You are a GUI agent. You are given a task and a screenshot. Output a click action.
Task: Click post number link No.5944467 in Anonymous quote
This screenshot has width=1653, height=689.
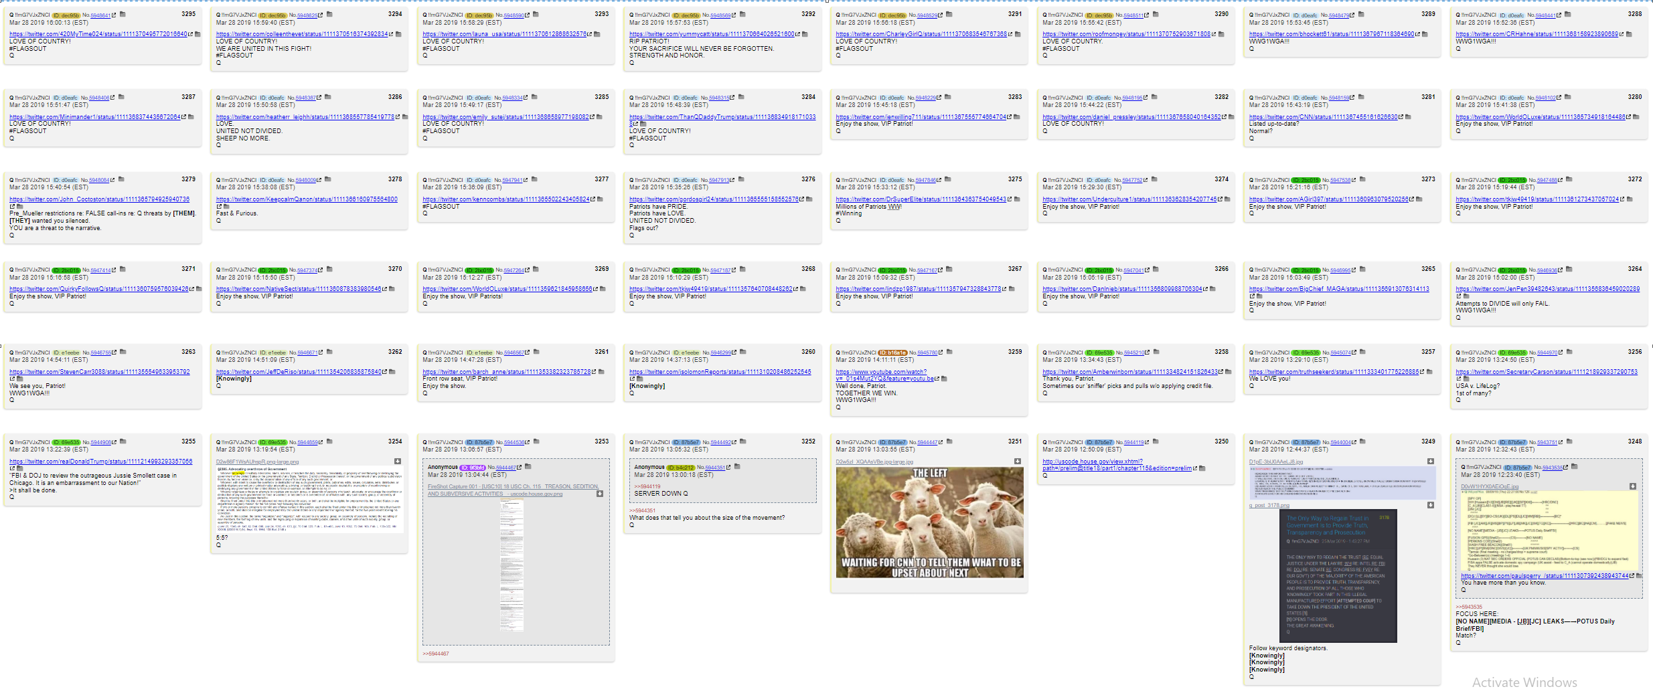coord(505,468)
